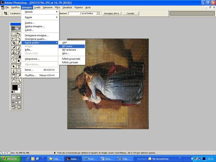Choose 90° antiorario rotation
This screenshot has width=216, height=162.
click(x=72, y=50)
